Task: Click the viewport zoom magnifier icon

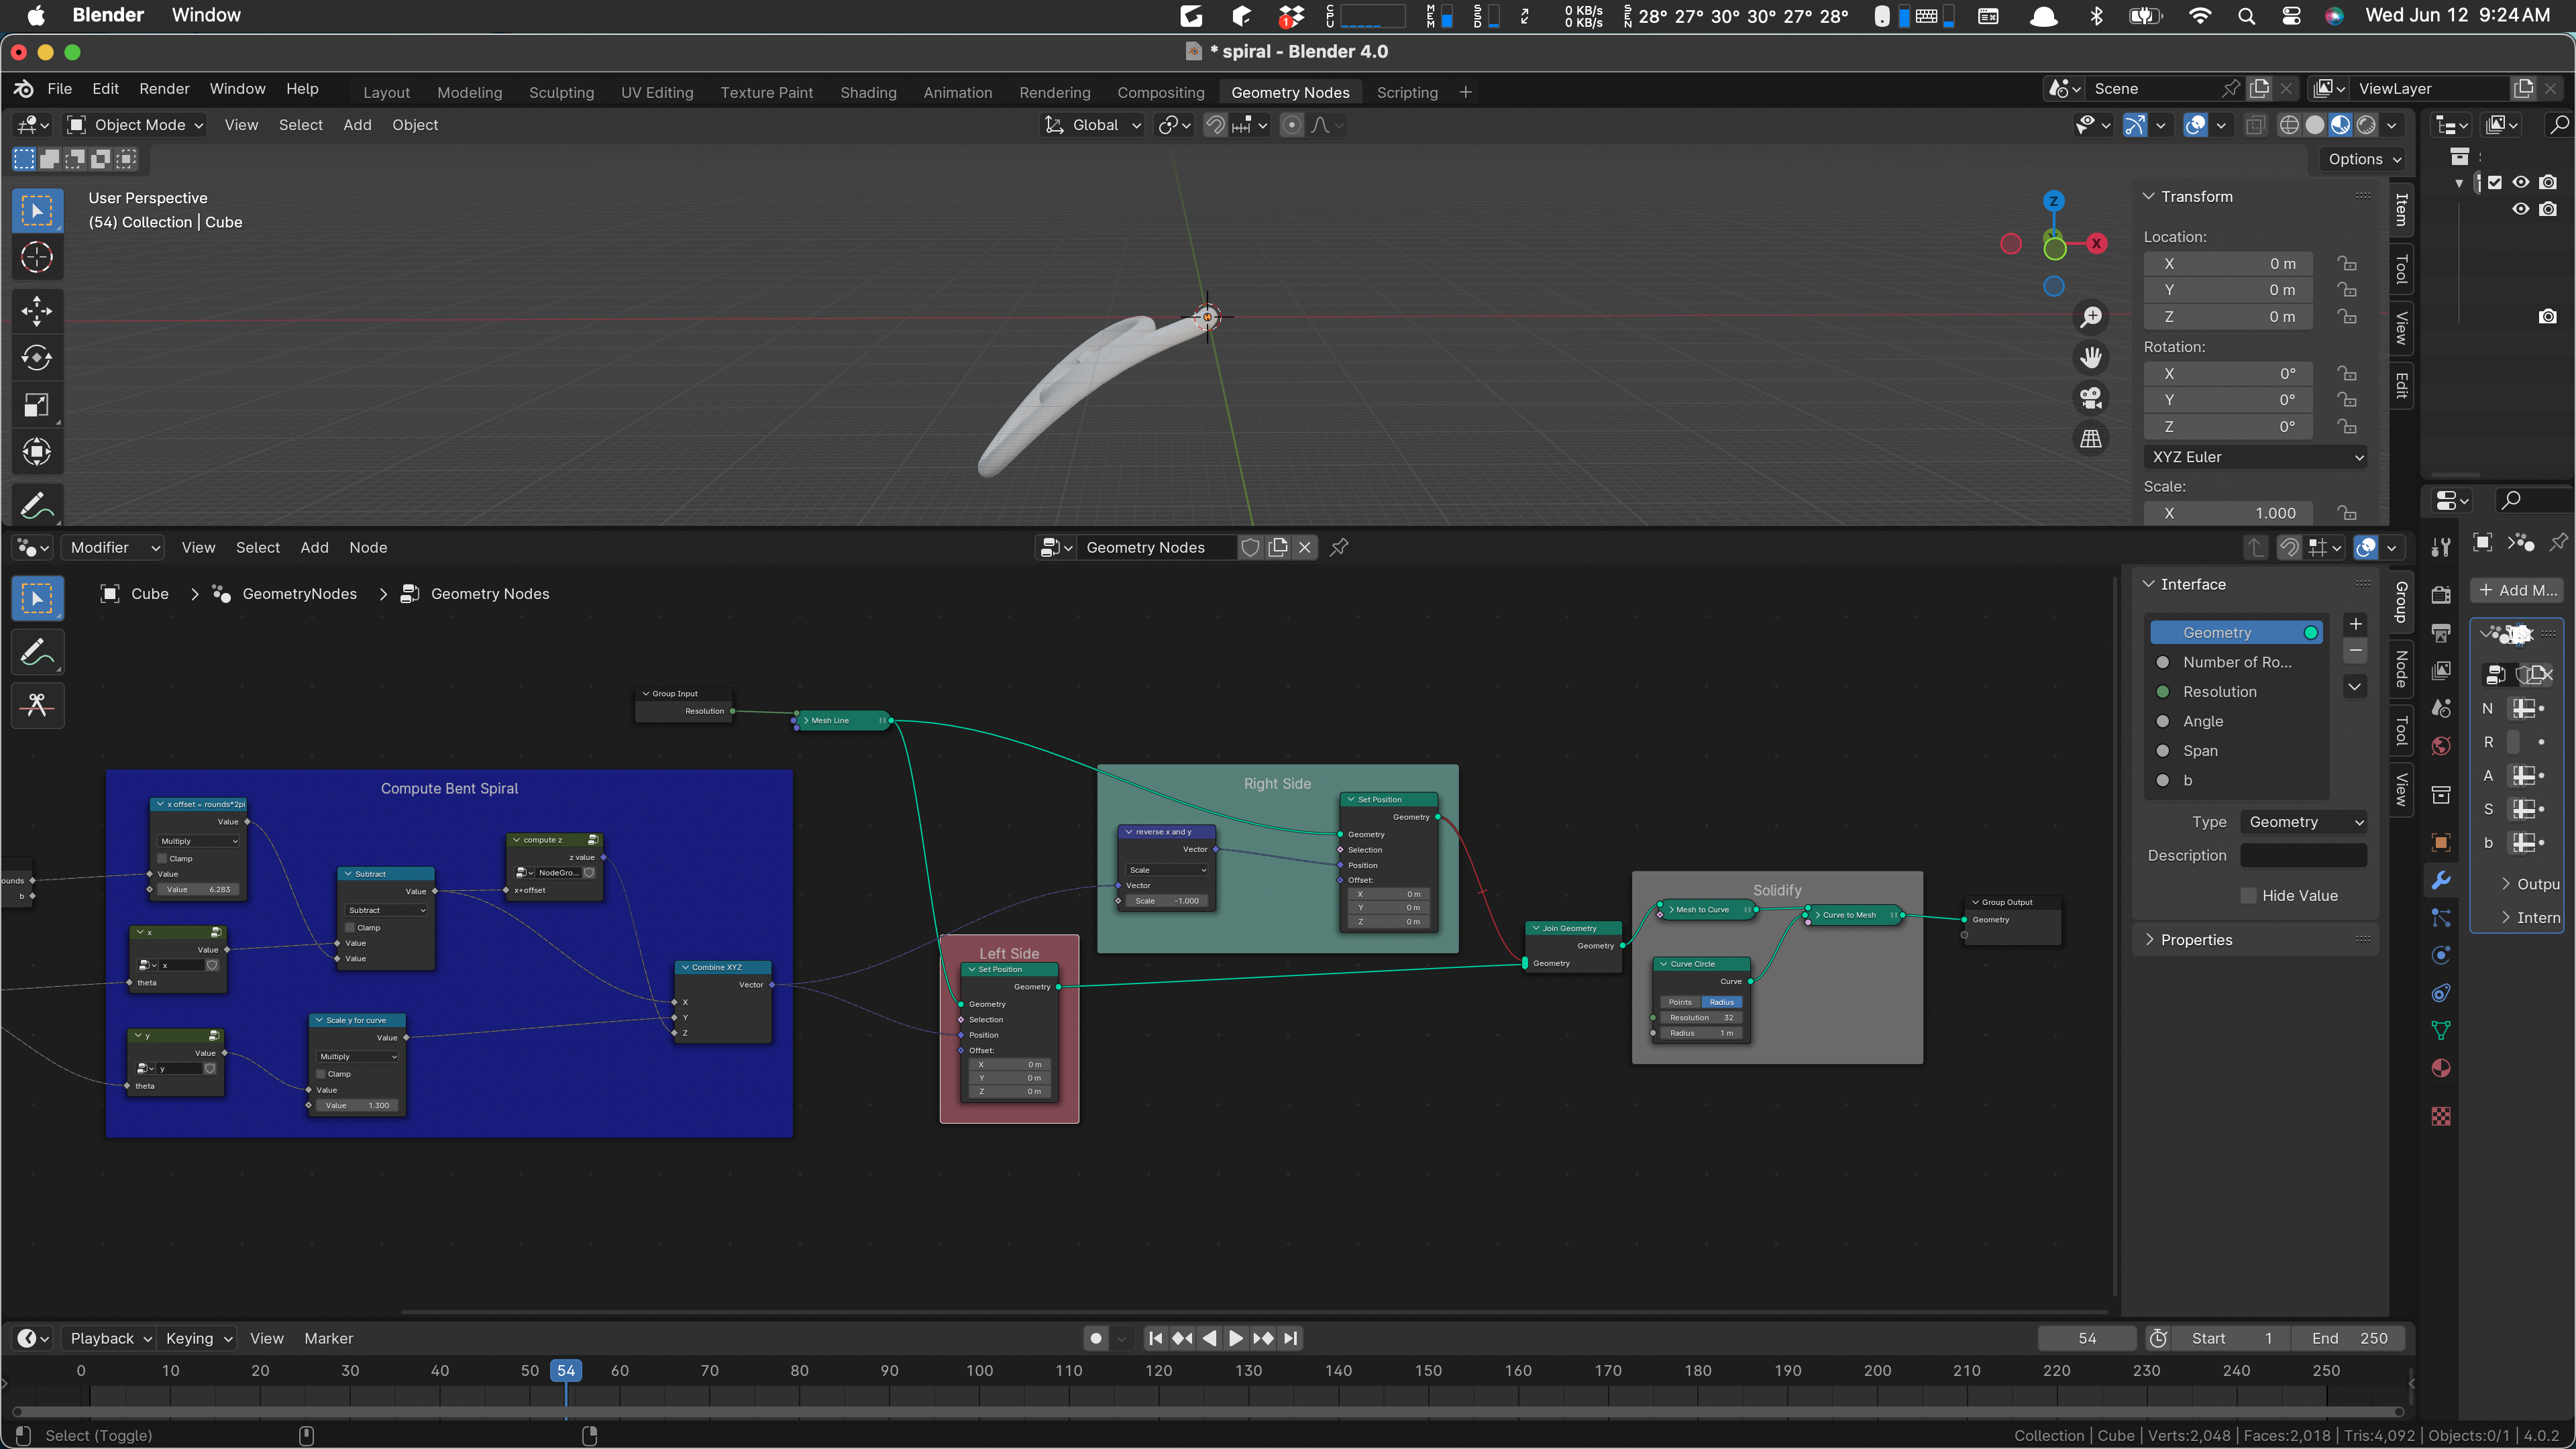Action: pyautogui.click(x=2091, y=317)
